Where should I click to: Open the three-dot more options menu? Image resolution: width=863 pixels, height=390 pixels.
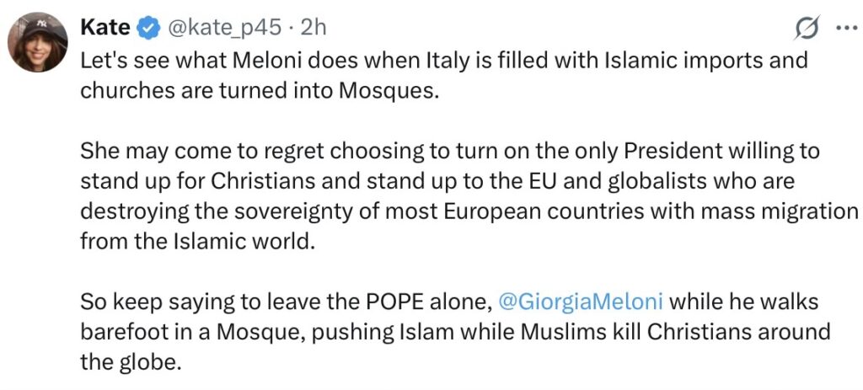click(844, 28)
